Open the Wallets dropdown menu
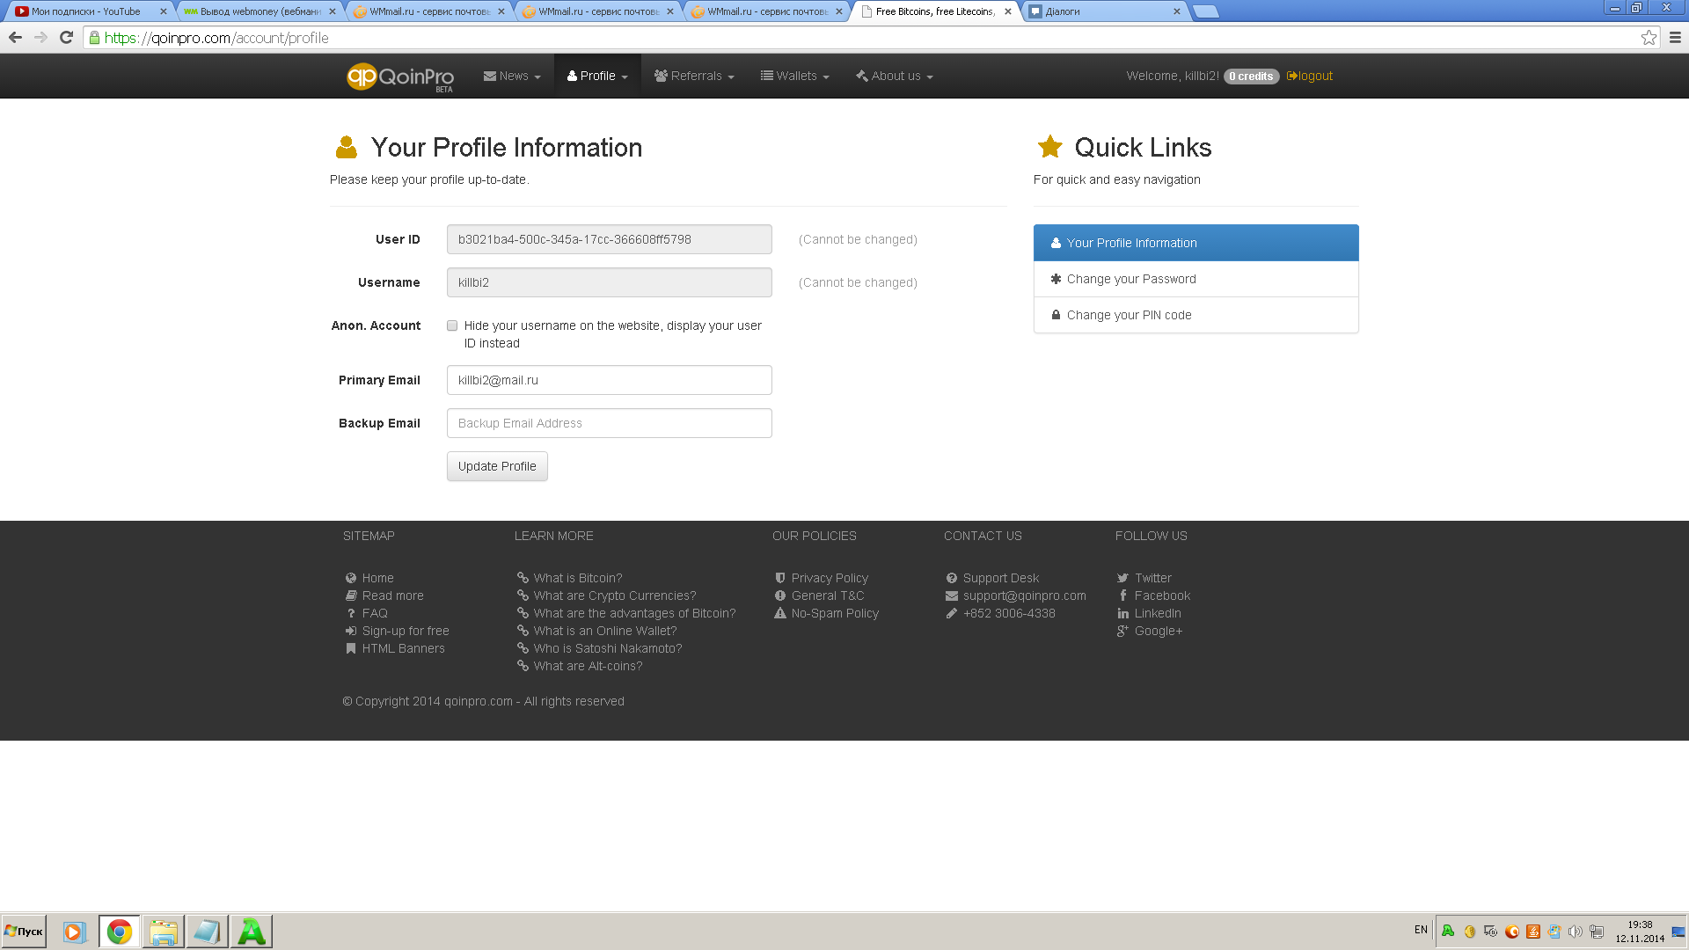The height and width of the screenshot is (950, 1689). [x=795, y=77]
